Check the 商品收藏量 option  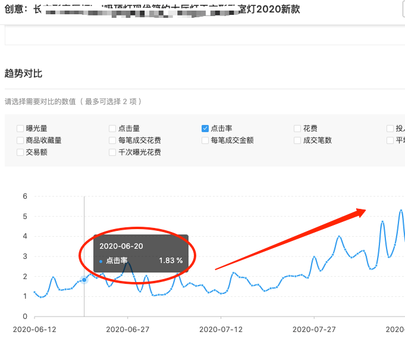(21, 140)
